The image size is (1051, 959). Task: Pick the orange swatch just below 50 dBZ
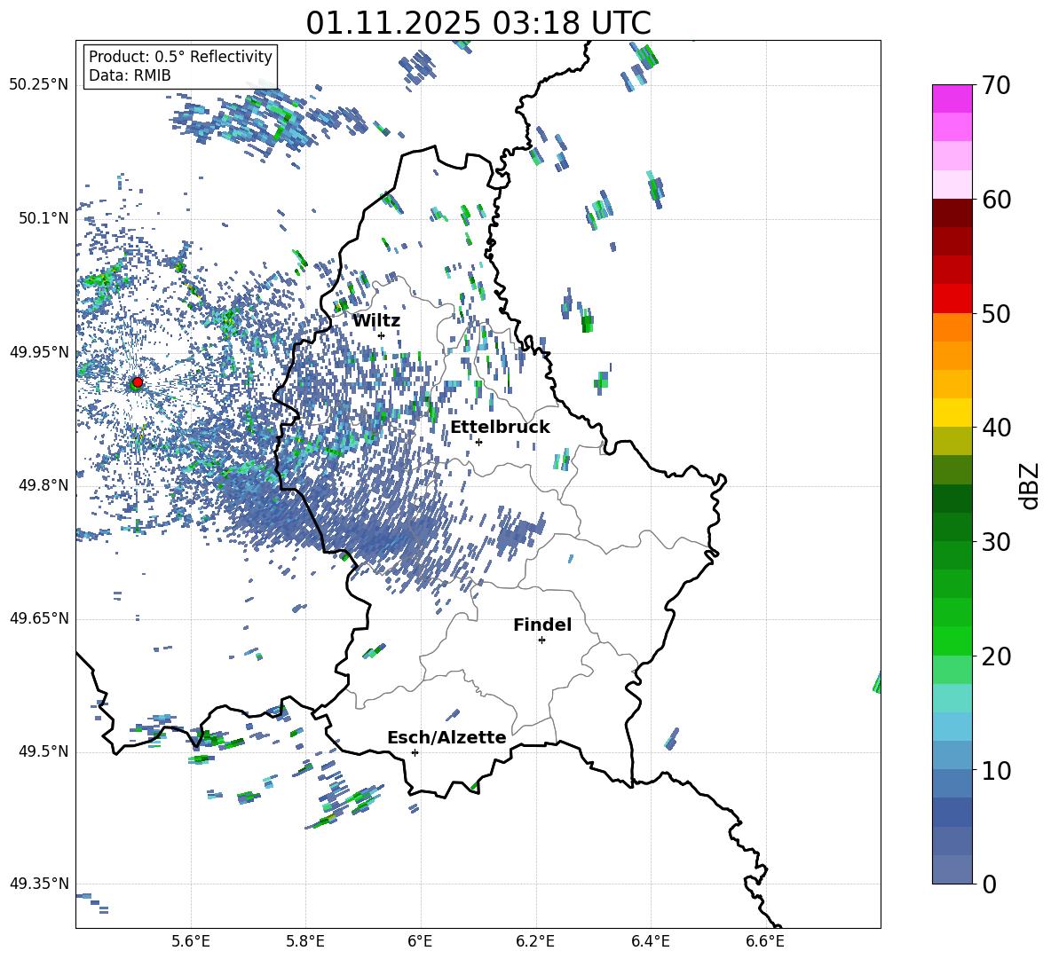pos(952,326)
